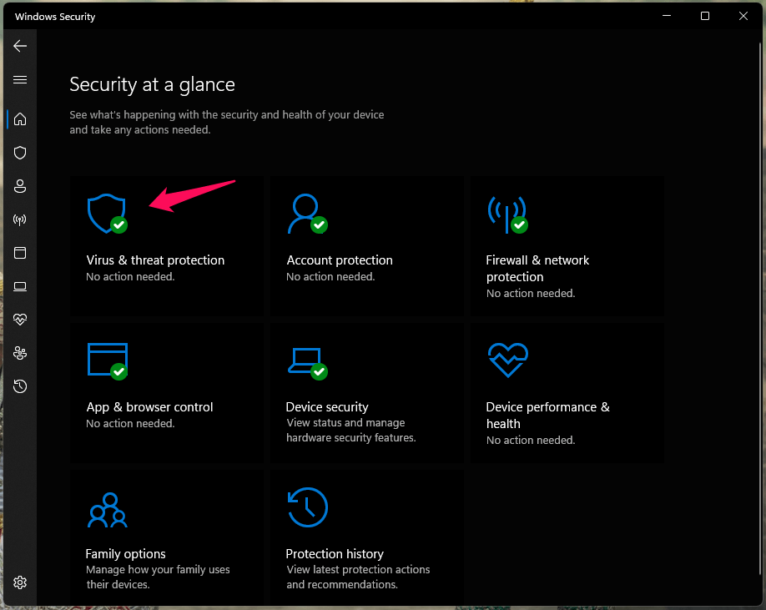Open Protection history via sidebar clock icon

[x=19, y=386]
